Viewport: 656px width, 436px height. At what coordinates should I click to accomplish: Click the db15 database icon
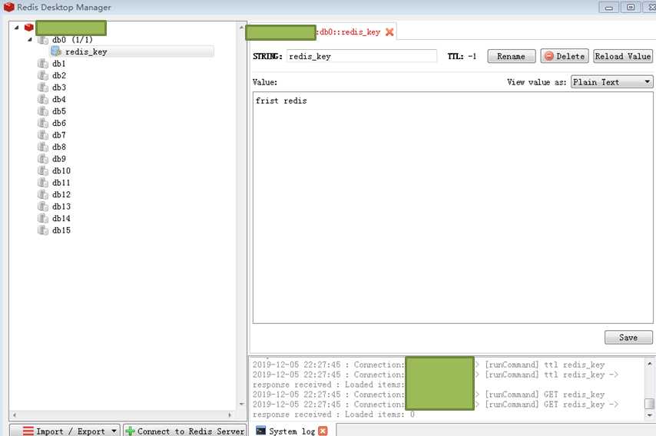pyautogui.click(x=43, y=230)
